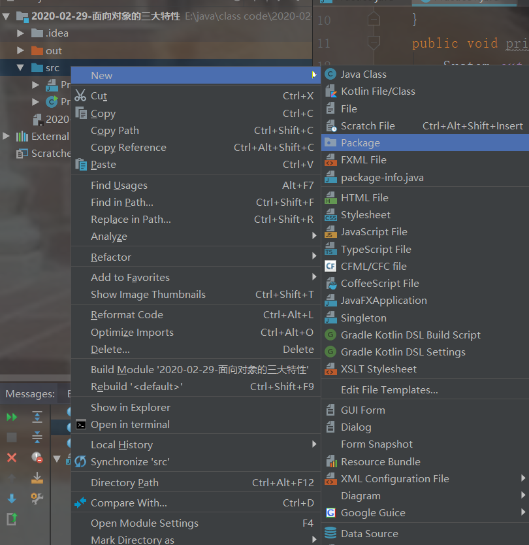
Task: Click the Data Source database icon
Action: [330, 533]
